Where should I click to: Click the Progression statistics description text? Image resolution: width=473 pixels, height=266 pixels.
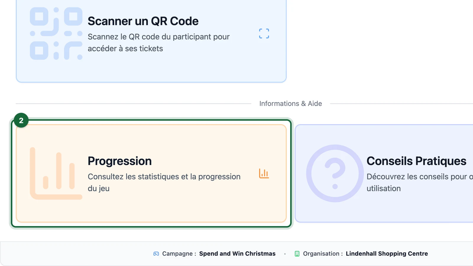164,182
